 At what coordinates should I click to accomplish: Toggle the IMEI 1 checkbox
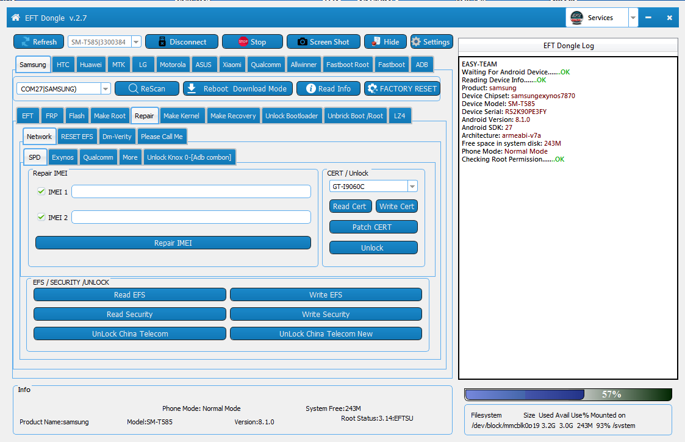(41, 191)
